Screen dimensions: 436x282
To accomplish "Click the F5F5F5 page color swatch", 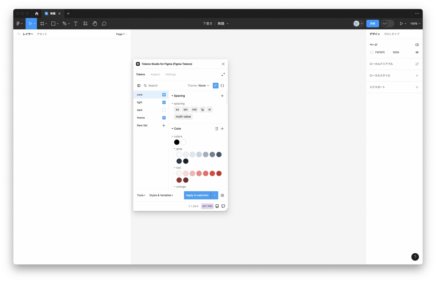I will point(372,52).
